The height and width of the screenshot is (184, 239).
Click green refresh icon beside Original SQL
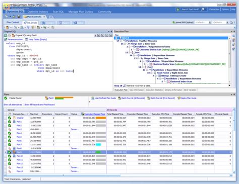(6, 35)
